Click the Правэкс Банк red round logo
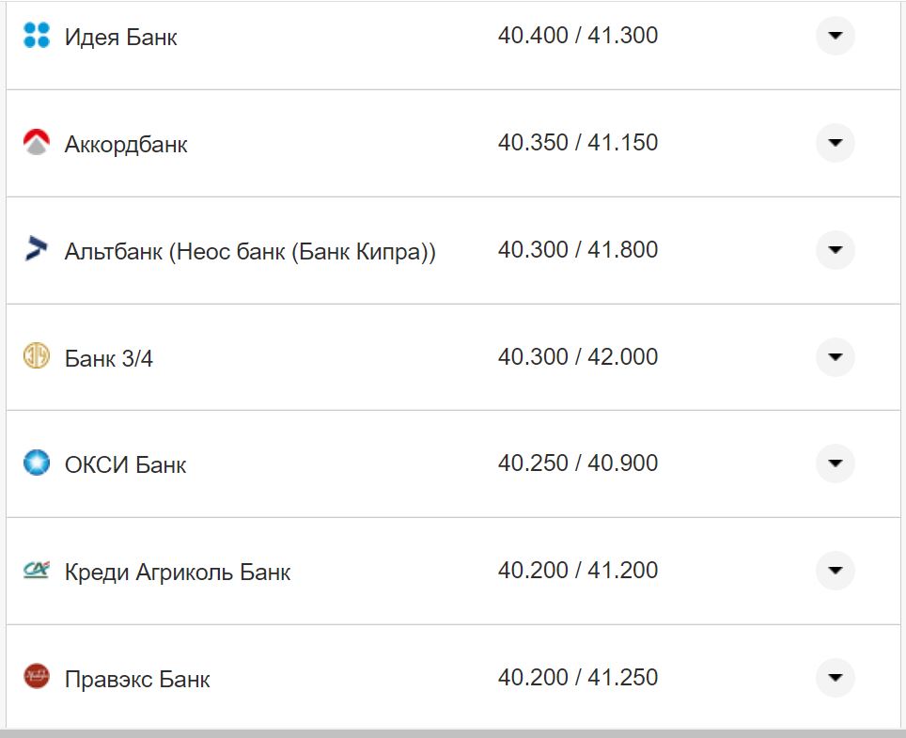This screenshot has width=906, height=738. point(36,677)
